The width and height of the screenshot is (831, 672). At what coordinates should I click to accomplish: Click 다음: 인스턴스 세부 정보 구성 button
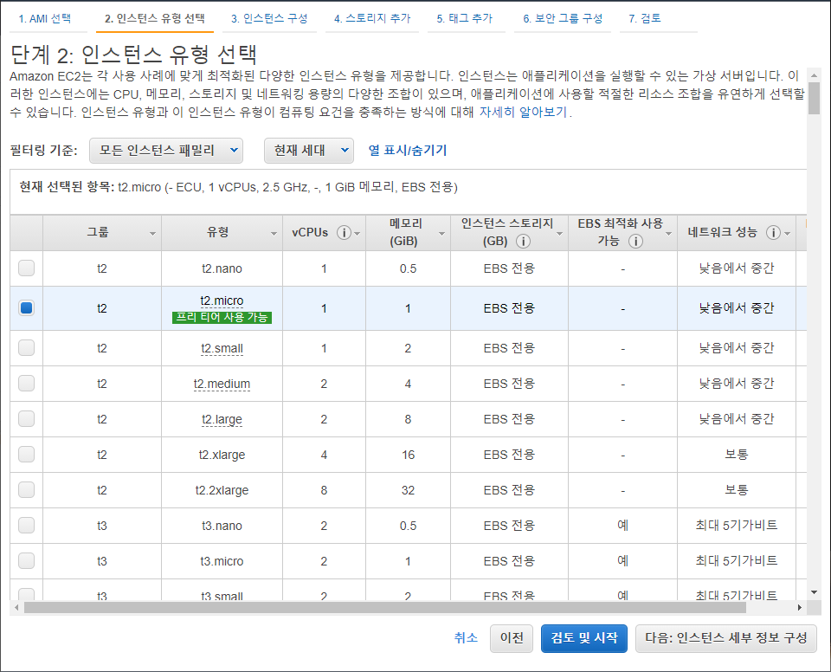726,638
